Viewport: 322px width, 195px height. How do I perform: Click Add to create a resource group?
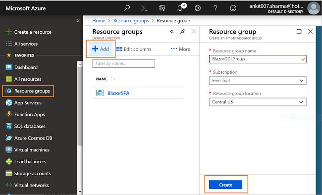coord(101,49)
